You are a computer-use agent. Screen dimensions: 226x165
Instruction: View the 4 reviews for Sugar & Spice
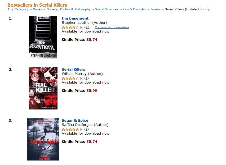coord(86,129)
